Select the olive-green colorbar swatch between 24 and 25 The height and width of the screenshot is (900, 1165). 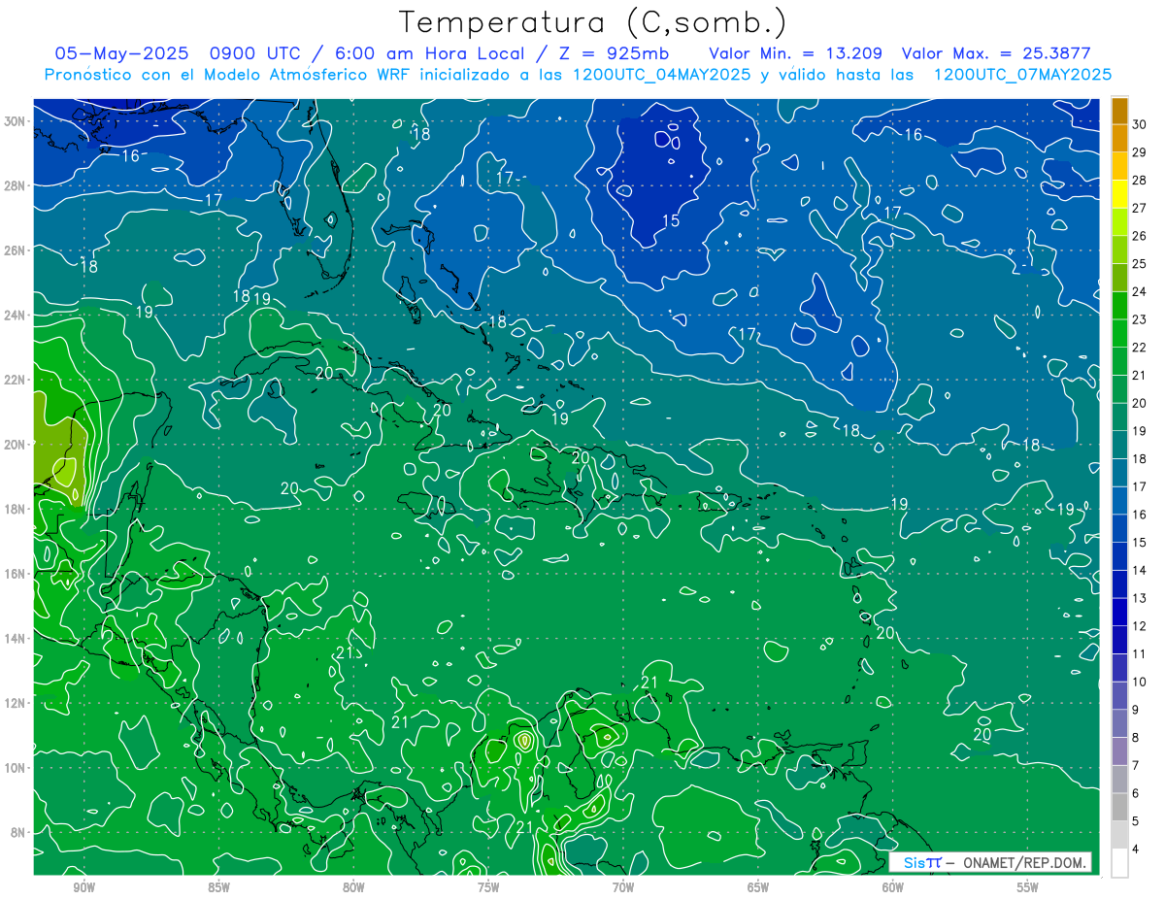pyautogui.click(x=1119, y=278)
